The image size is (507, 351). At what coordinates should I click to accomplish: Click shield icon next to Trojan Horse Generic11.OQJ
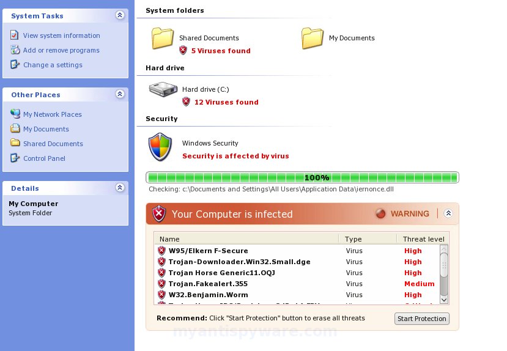click(x=161, y=273)
